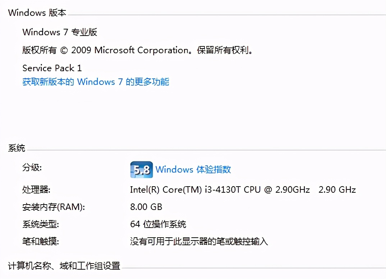Click 获取新版本的 Windows 7 的更多功能 link
The image size is (386, 279).
(96, 82)
